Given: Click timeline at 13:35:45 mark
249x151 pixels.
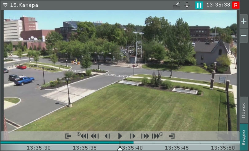Looking at the screenshot, I should [177, 148].
